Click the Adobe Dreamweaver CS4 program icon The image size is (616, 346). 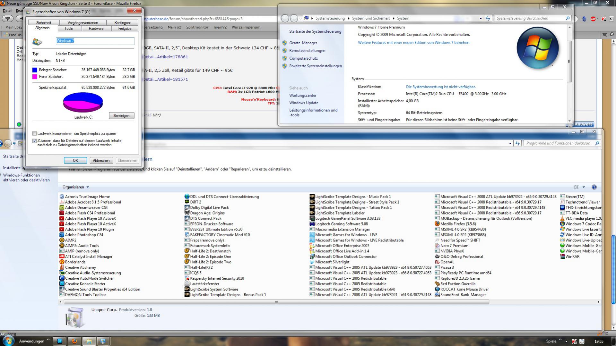pos(62,207)
